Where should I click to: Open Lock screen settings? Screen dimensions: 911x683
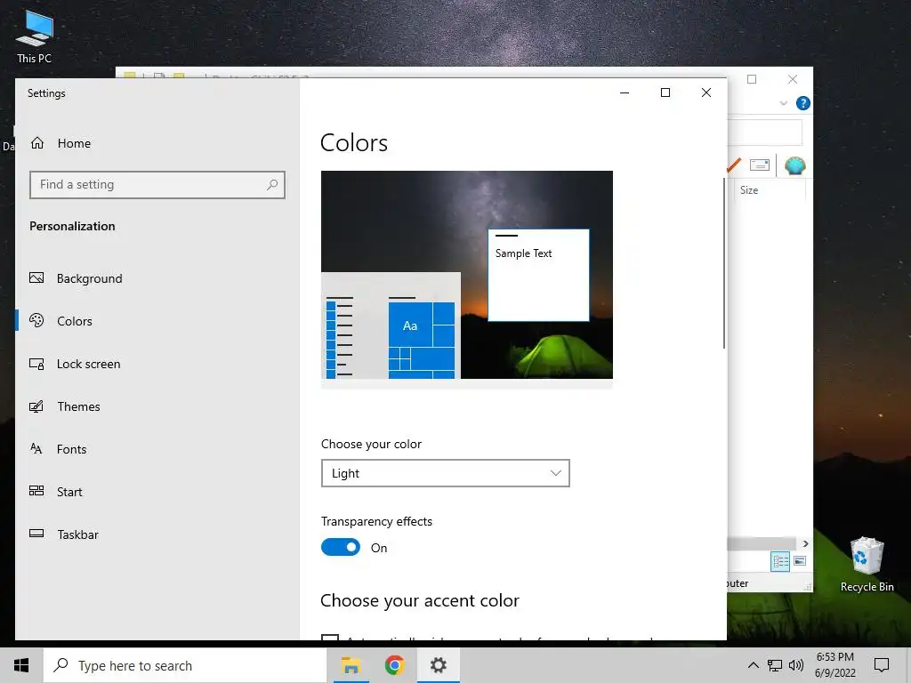point(88,364)
